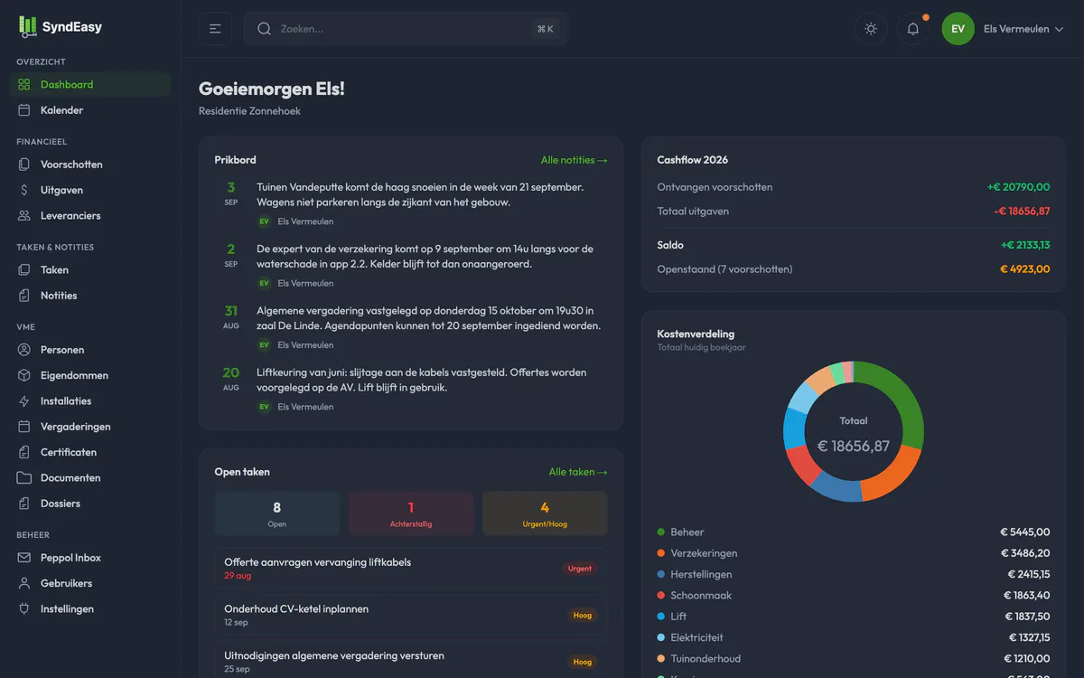Viewport: 1084px width, 678px height.
Task: Click the Notities clipboard icon
Action: 24,296
